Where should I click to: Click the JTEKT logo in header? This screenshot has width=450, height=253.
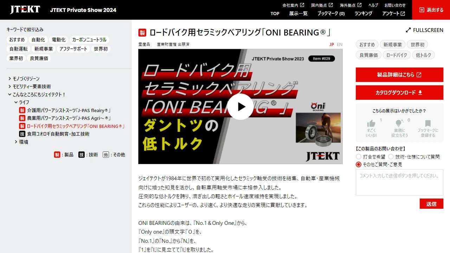25,9
